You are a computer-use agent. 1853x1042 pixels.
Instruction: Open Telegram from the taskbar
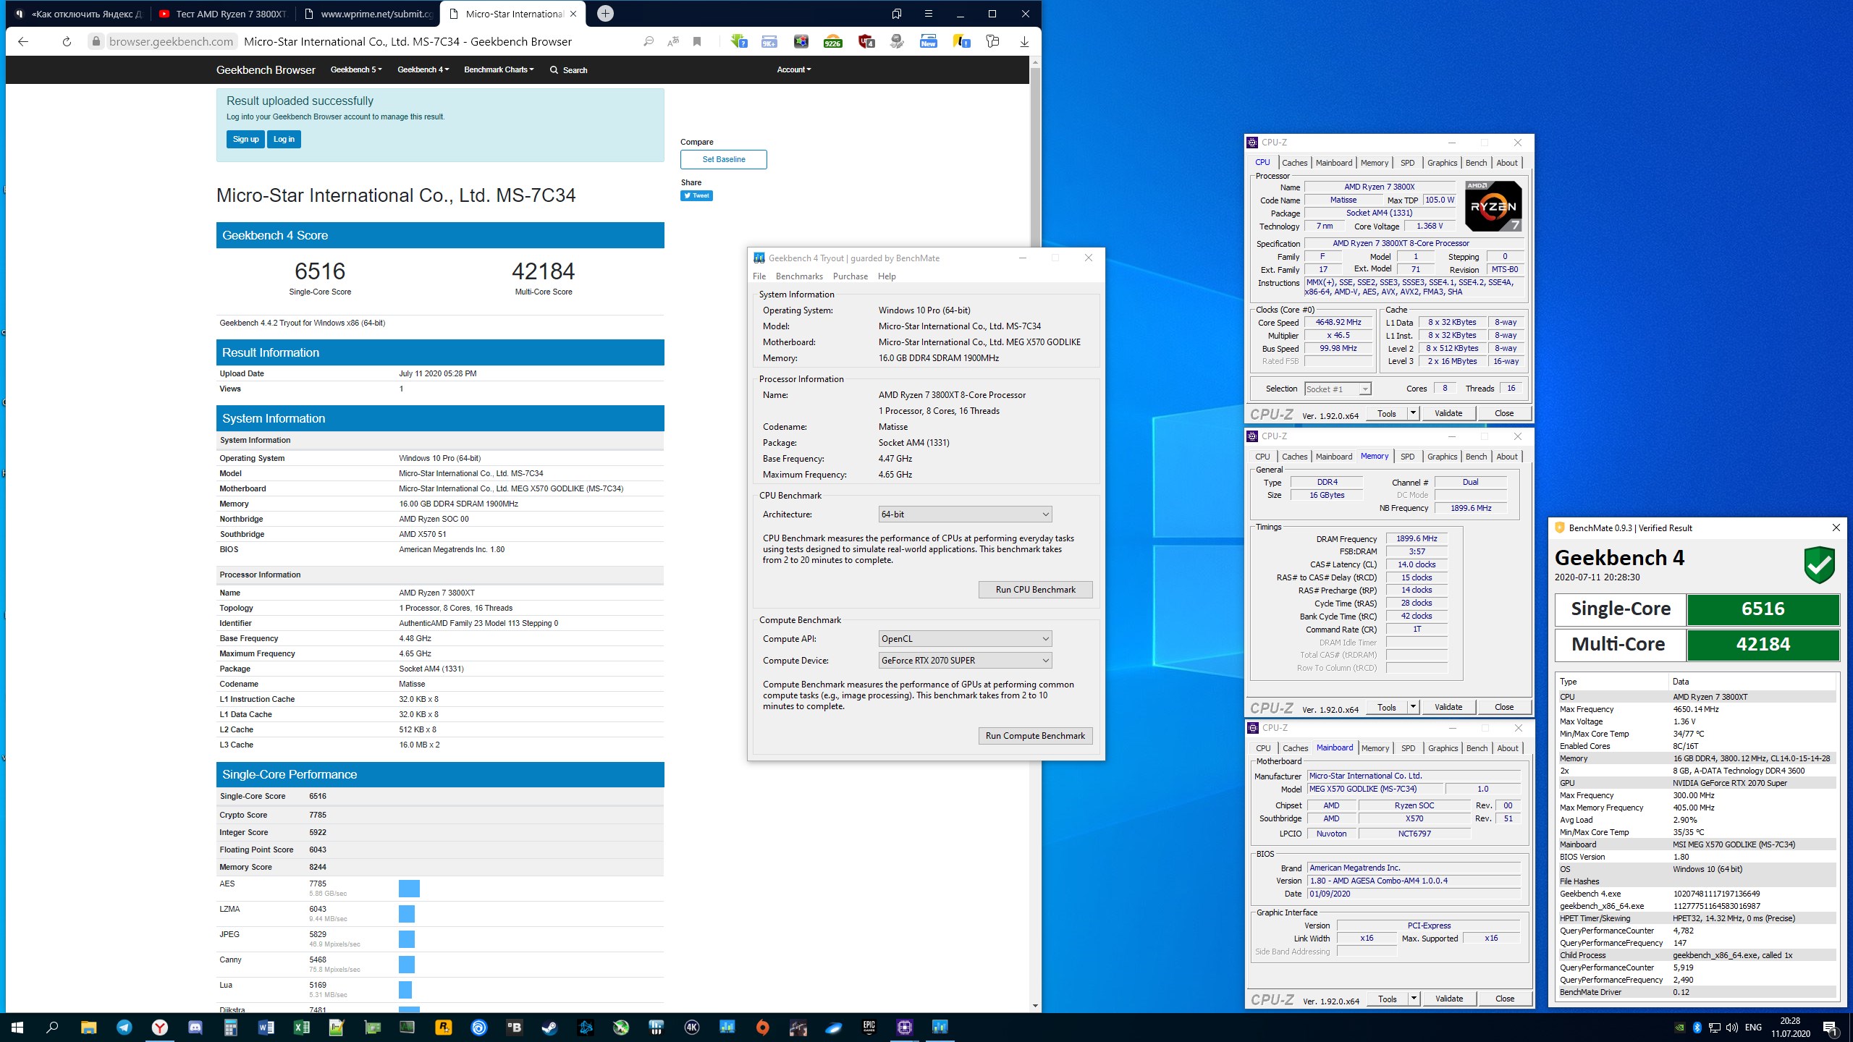pyautogui.click(x=124, y=1027)
